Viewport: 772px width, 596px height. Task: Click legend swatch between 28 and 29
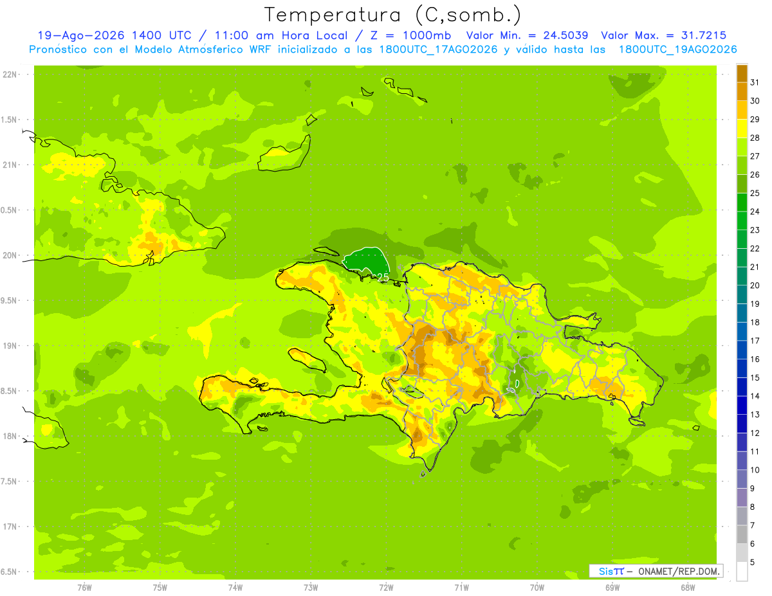[742, 128]
